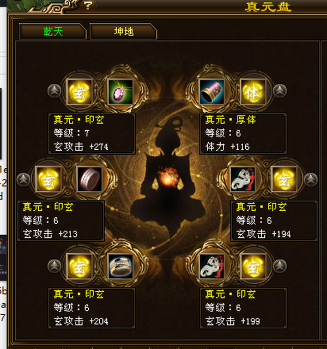This screenshot has width=327, height=349.
Task: Click the meditating figure's fire core
Action: (x=167, y=176)
